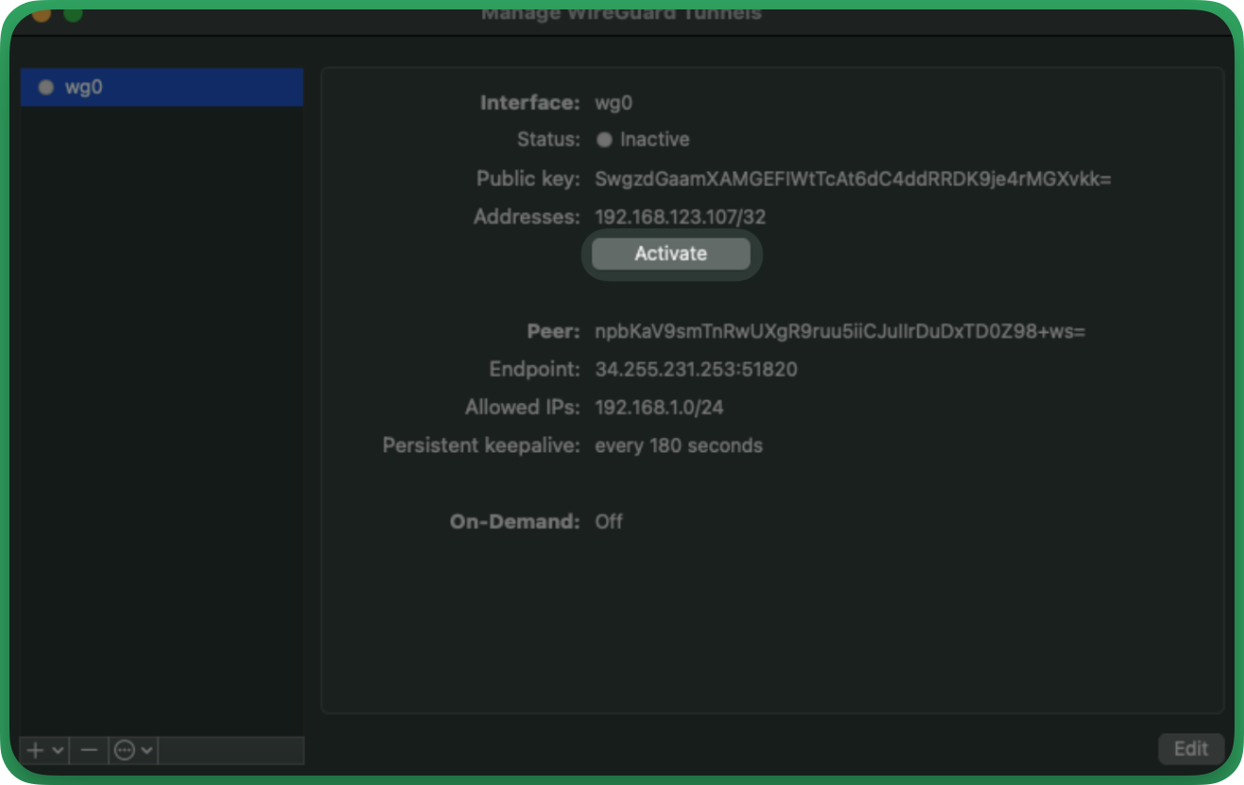Click the peer key npbKaV9sm… value
The width and height of the screenshot is (1244, 785).
[x=840, y=332]
